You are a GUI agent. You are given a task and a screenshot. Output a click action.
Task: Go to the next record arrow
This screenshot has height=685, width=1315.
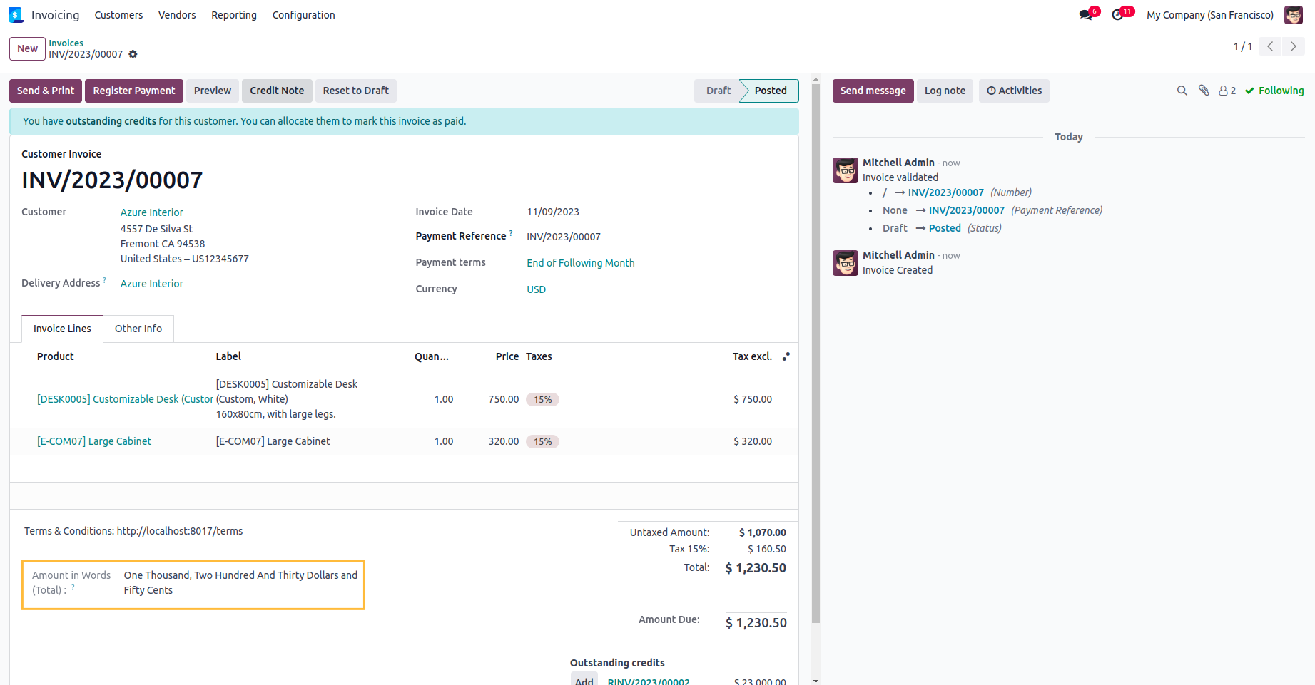(x=1294, y=46)
